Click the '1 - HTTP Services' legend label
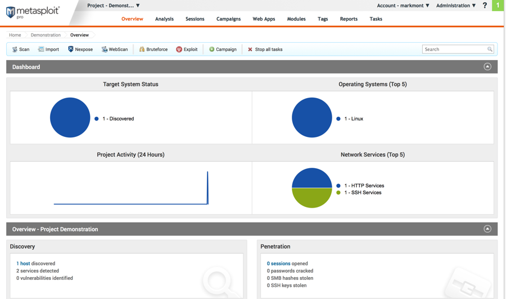The height and width of the screenshot is (299, 506). click(364, 185)
